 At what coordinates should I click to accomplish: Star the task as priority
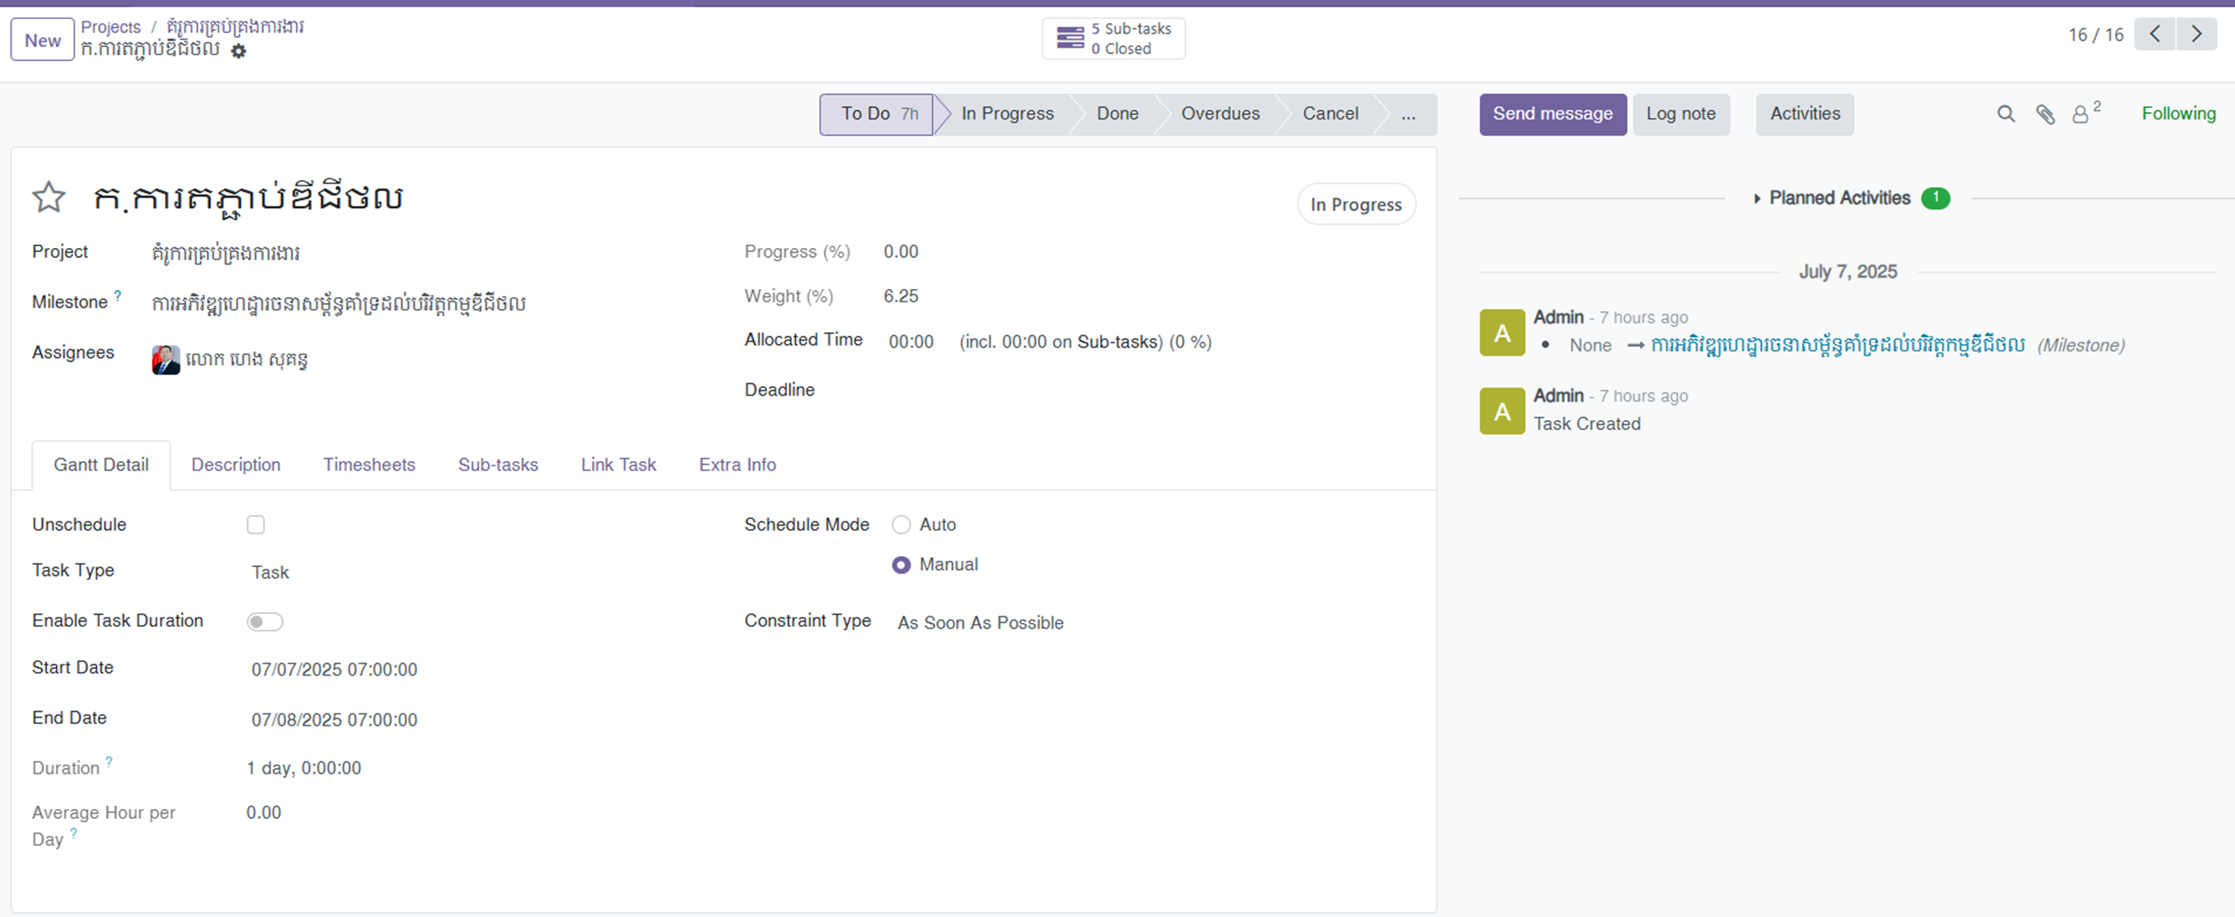49,197
